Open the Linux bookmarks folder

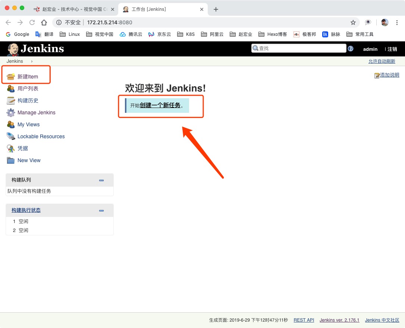(x=70, y=34)
